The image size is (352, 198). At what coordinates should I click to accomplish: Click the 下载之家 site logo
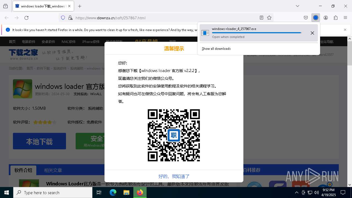click(23, 54)
